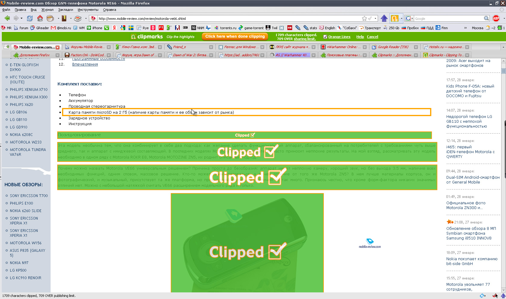
Task: Open the Google search engine dropdown
Action: (412, 18)
